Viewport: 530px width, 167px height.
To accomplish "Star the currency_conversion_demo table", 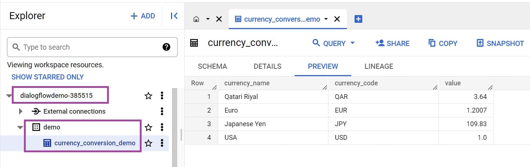I will pyautogui.click(x=148, y=143).
